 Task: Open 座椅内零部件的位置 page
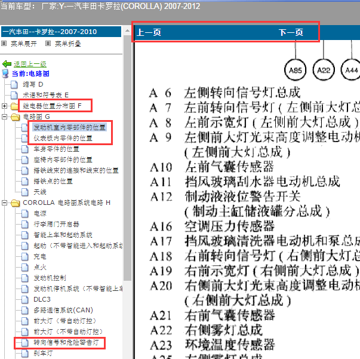63,159
